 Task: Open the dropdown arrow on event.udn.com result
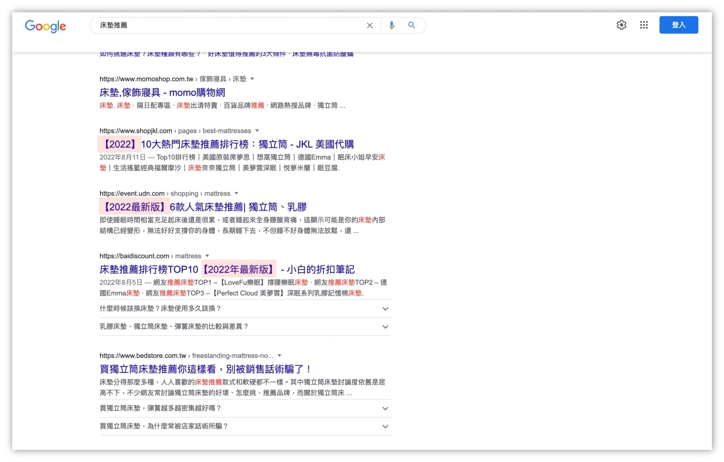click(x=236, y=193)
